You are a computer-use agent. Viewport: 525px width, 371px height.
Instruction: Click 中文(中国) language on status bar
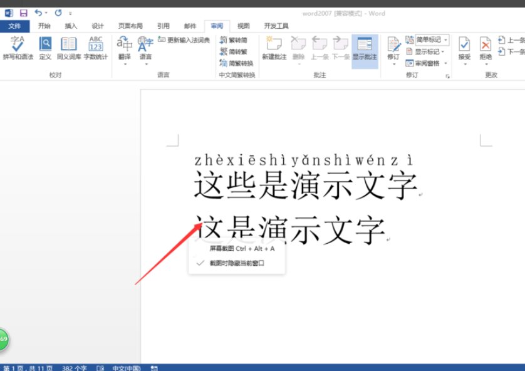click(127, 367)
